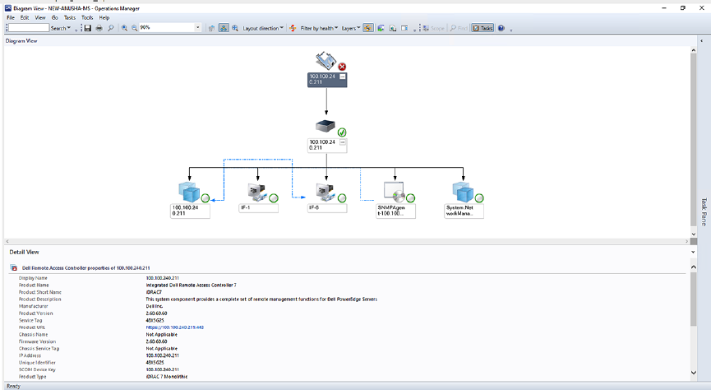
Task: Click the Detail View vertical scrollbar
Action: 693,299
